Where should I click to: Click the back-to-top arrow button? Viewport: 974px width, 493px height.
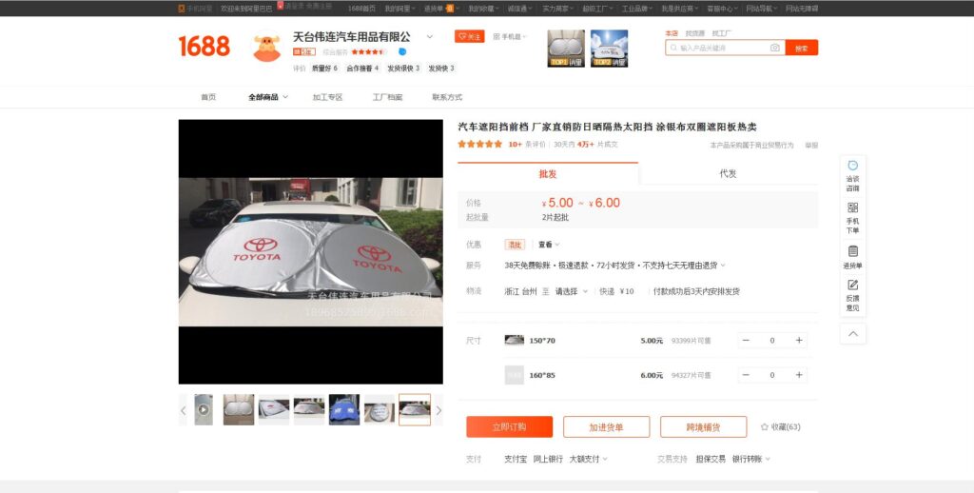tap(853, 334)
